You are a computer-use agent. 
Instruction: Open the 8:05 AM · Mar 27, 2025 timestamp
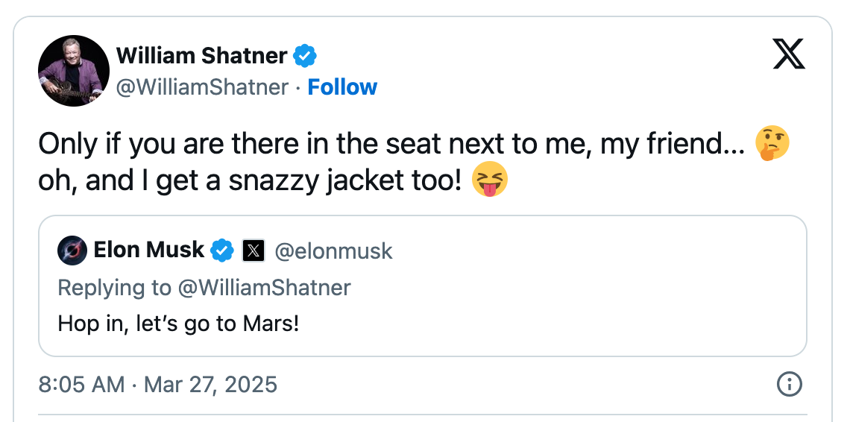pyautogui.click(x=157, y=385)
